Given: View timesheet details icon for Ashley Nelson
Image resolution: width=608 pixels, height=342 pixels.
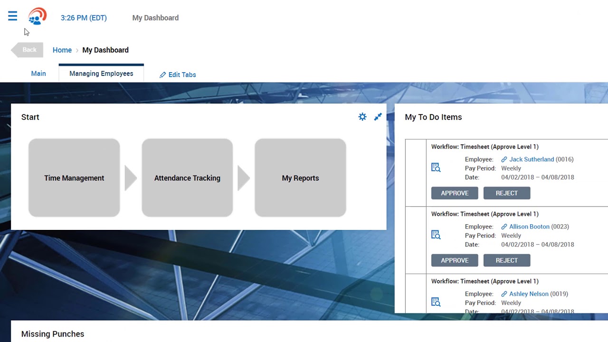Looking at the screenshot, I should coord(436,302).
